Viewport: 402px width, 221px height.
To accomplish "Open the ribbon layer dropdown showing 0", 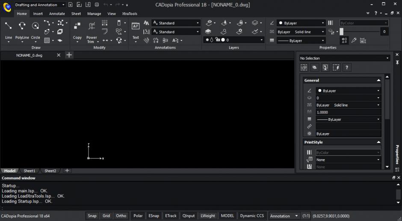I will pos(234,40).
